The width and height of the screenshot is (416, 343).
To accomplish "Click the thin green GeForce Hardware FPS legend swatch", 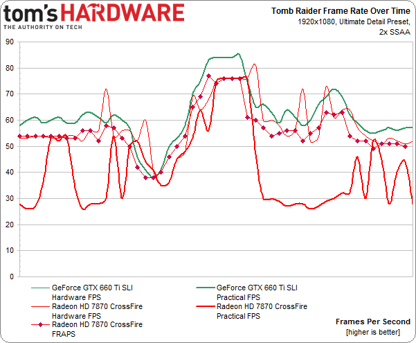I will (x=40, y=288).
